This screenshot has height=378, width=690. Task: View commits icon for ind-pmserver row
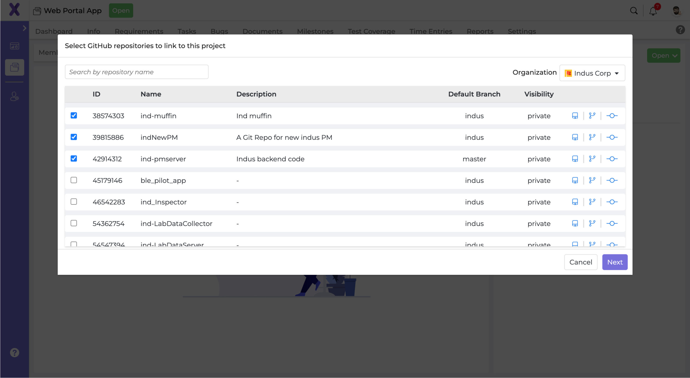pos(612,159)
